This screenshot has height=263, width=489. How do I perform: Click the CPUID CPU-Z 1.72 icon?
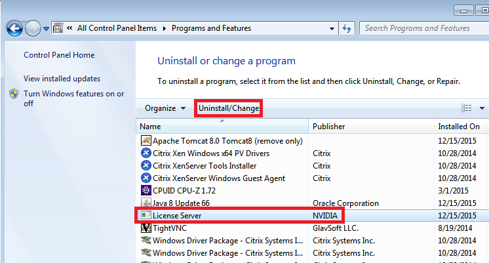(x=146, y=190)
